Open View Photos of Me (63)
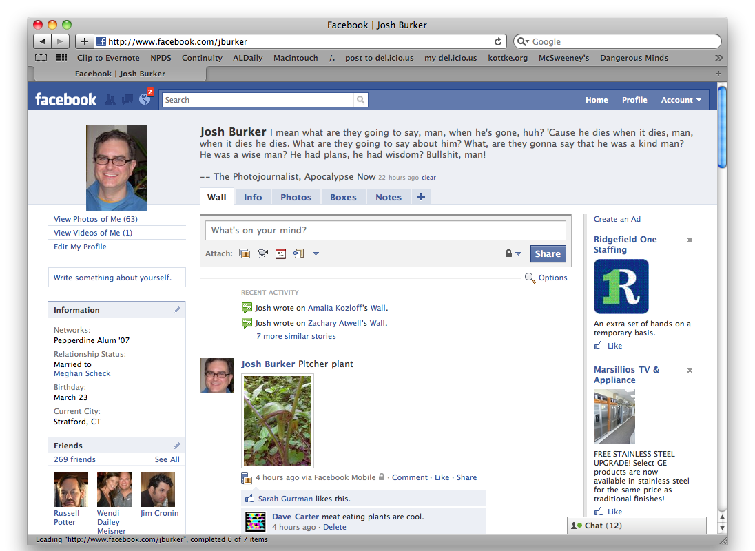Image resolution: width=755 pixels, height=551 pixels. [x=95, y=219]
